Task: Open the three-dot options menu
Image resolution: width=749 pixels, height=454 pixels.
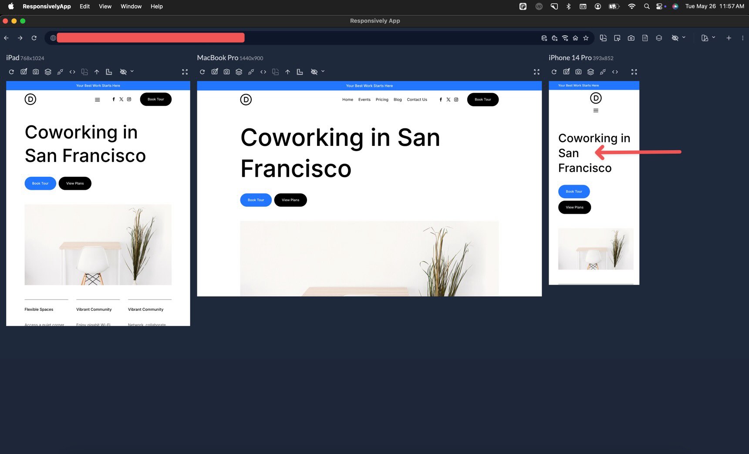Action: pyautogui.click(x=742, y=38)
